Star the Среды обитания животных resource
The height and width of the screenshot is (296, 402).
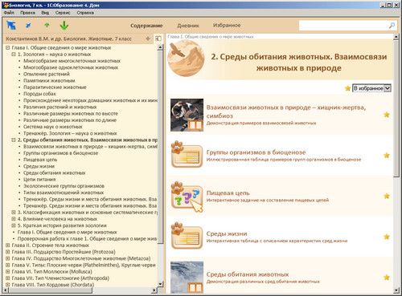(x=387, y=278)
